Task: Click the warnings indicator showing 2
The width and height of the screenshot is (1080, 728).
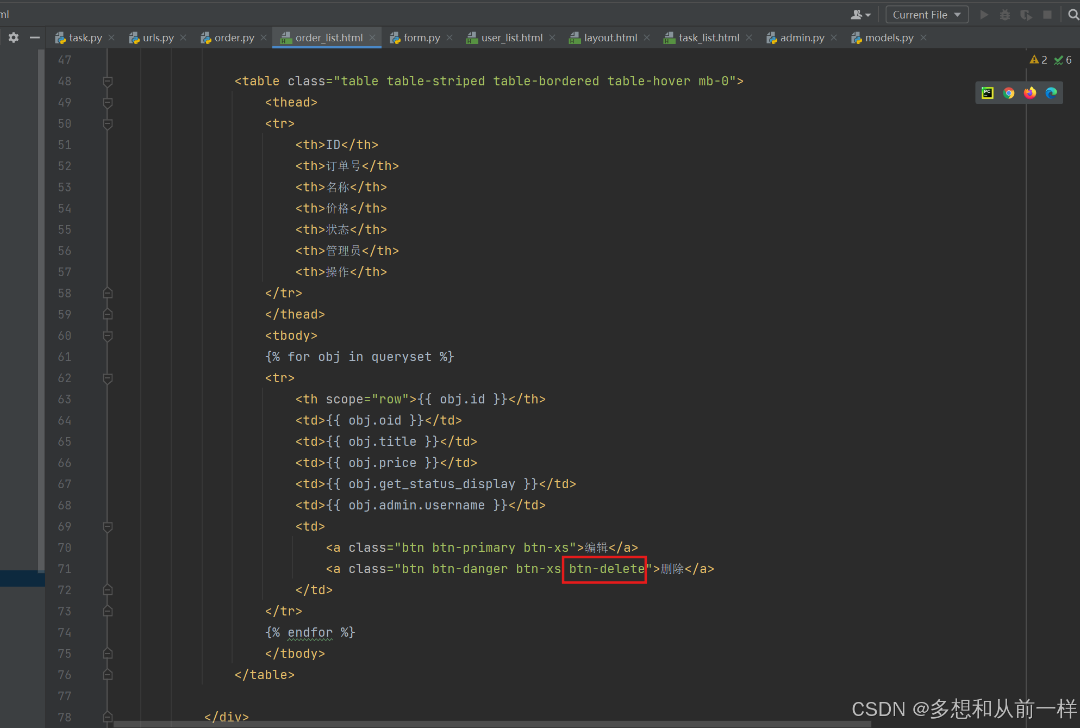Action: coord(1038,60)
